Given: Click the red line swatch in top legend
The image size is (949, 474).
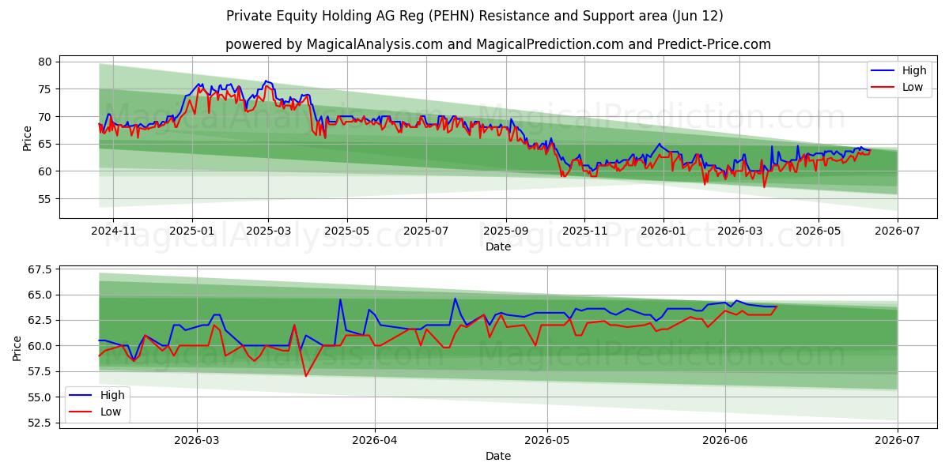Looking at the screenshot, I should click(883, 88).
